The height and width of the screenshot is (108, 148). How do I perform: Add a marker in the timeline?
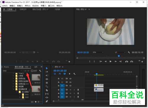click(x=70, y=74)
